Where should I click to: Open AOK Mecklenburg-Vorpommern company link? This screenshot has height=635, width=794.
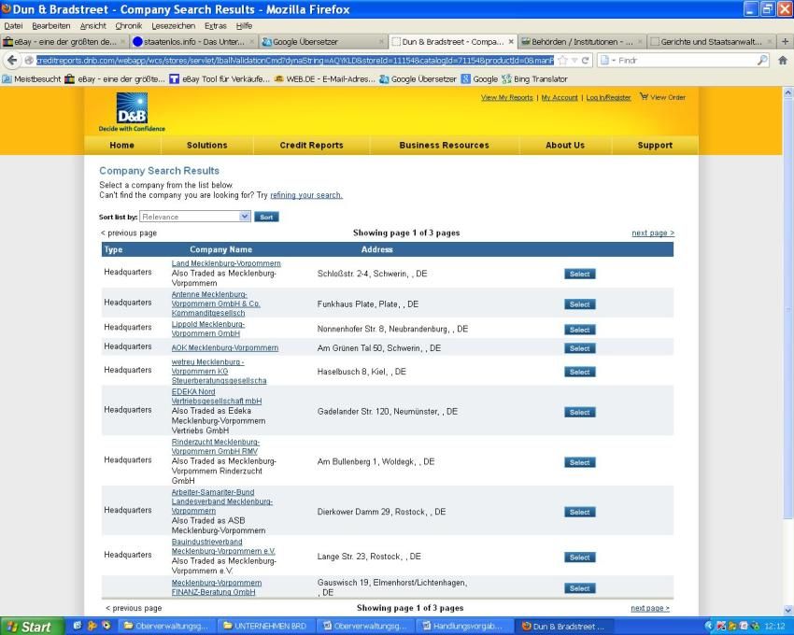(x=225, y=348)
